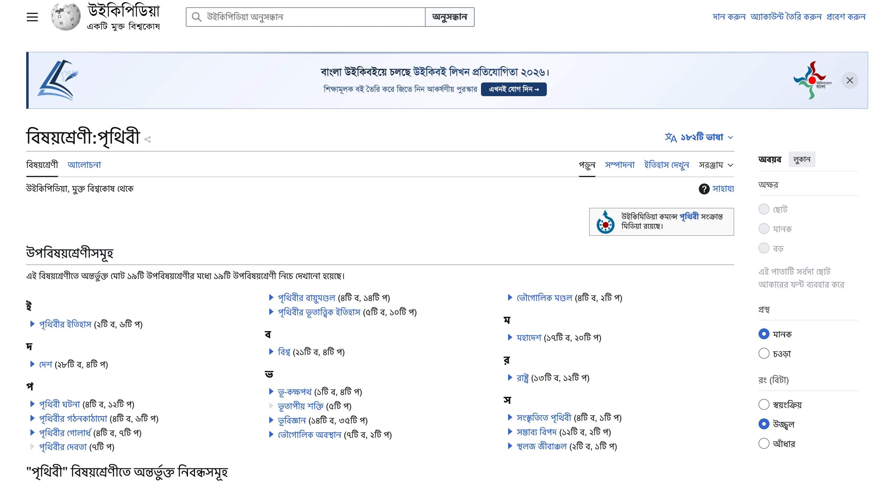The image size is (895, 482).
Task: Click the Wikipedia globe logo
Action: pyautogui.click(x=66, y=17)
